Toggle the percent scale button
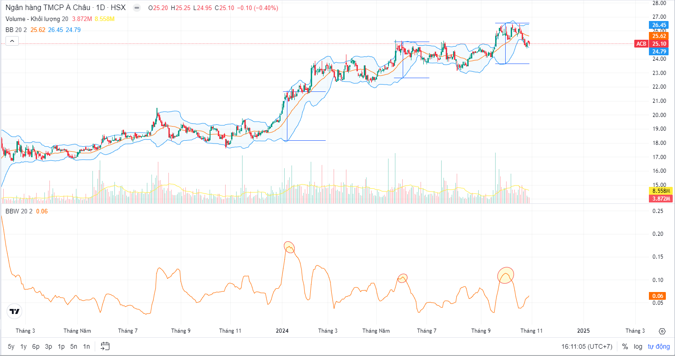 (x=625, y=346)
